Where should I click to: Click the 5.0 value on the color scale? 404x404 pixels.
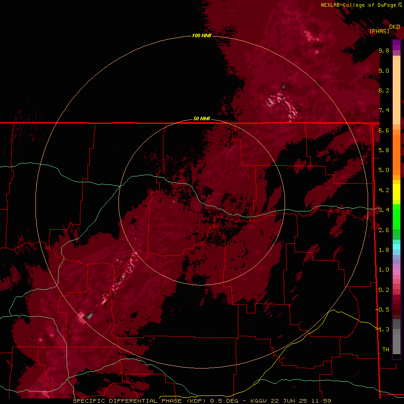click(x=384, y=170)
